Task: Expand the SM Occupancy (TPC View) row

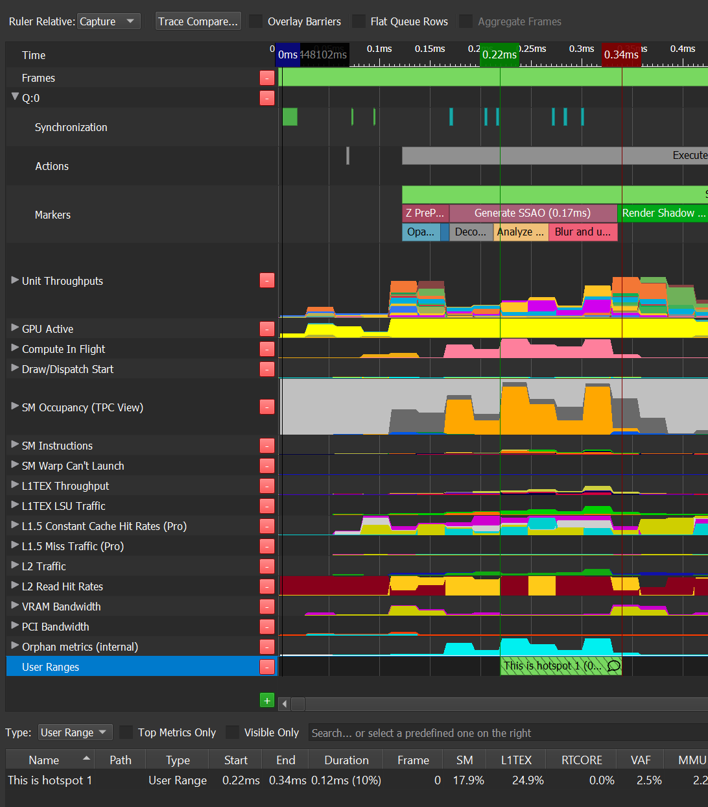Action: pos(15,407)
